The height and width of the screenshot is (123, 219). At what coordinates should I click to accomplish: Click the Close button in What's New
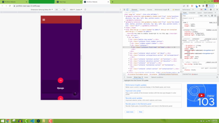pyautogui.click(x=141, y=112)
